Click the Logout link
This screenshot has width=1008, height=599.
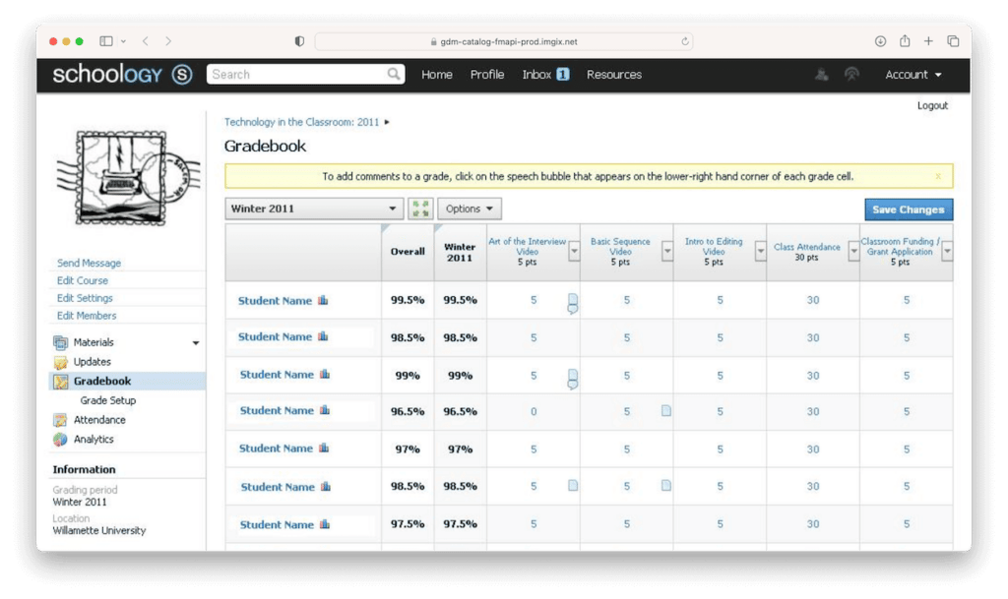coord(932,105)
